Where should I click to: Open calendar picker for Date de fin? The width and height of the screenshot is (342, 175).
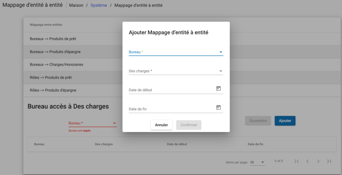[218, 108]
